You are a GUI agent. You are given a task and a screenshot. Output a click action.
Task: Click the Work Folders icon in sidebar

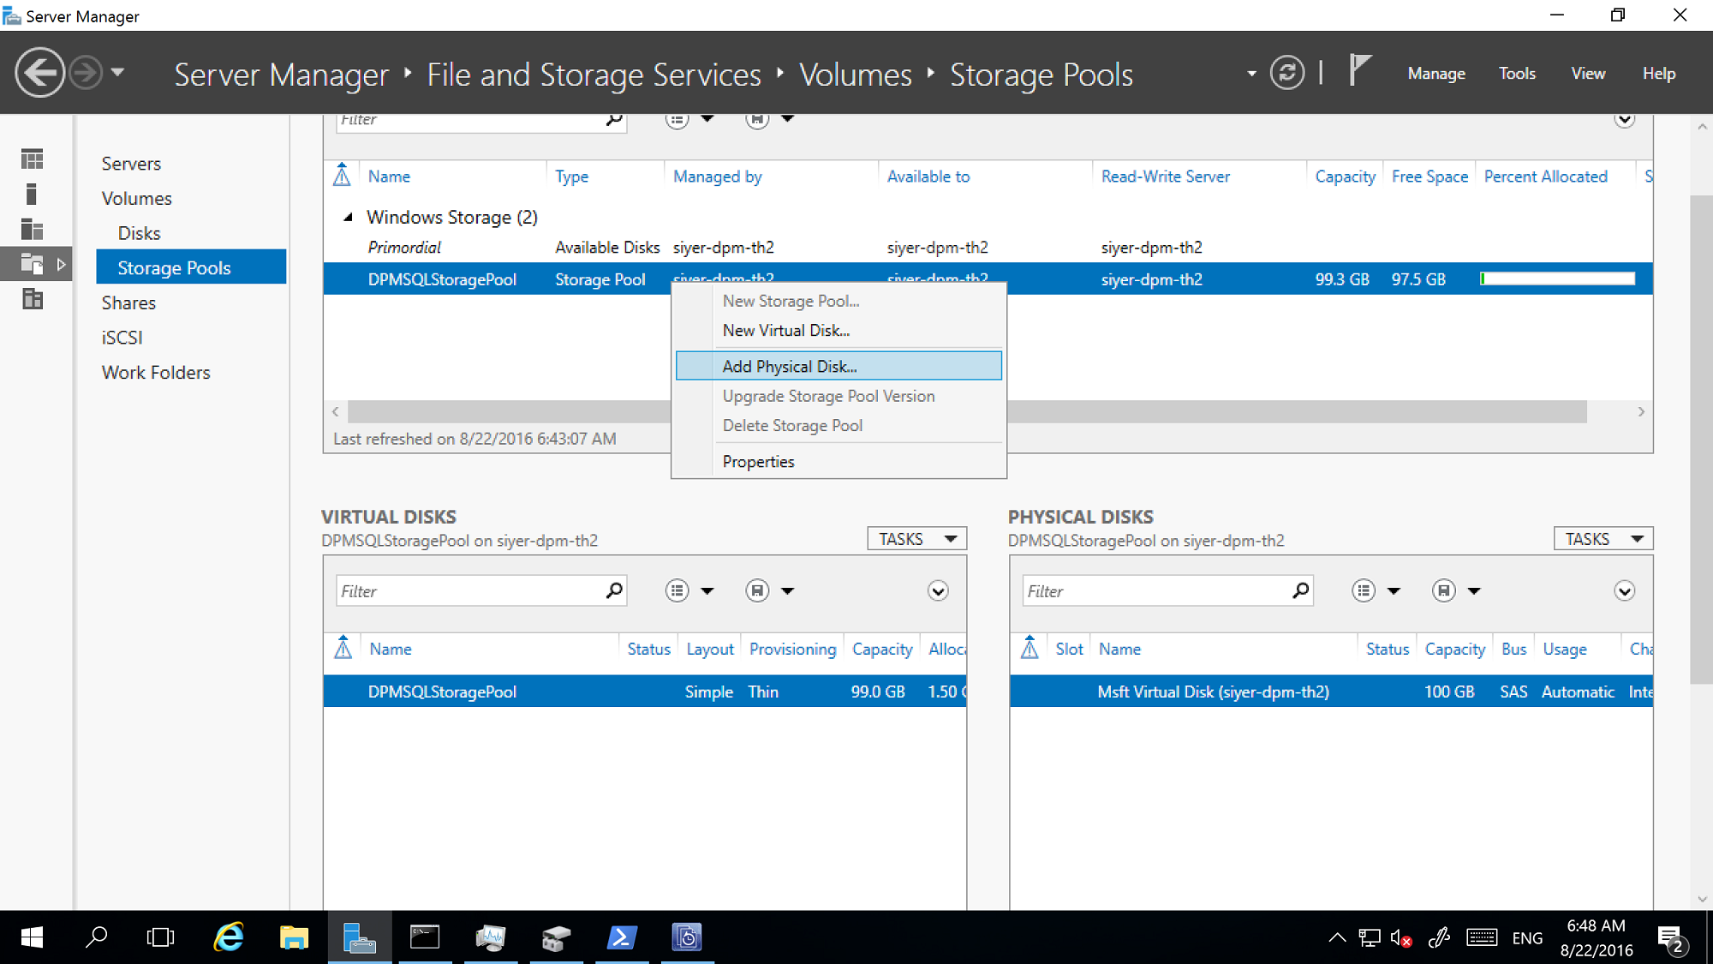155,371
